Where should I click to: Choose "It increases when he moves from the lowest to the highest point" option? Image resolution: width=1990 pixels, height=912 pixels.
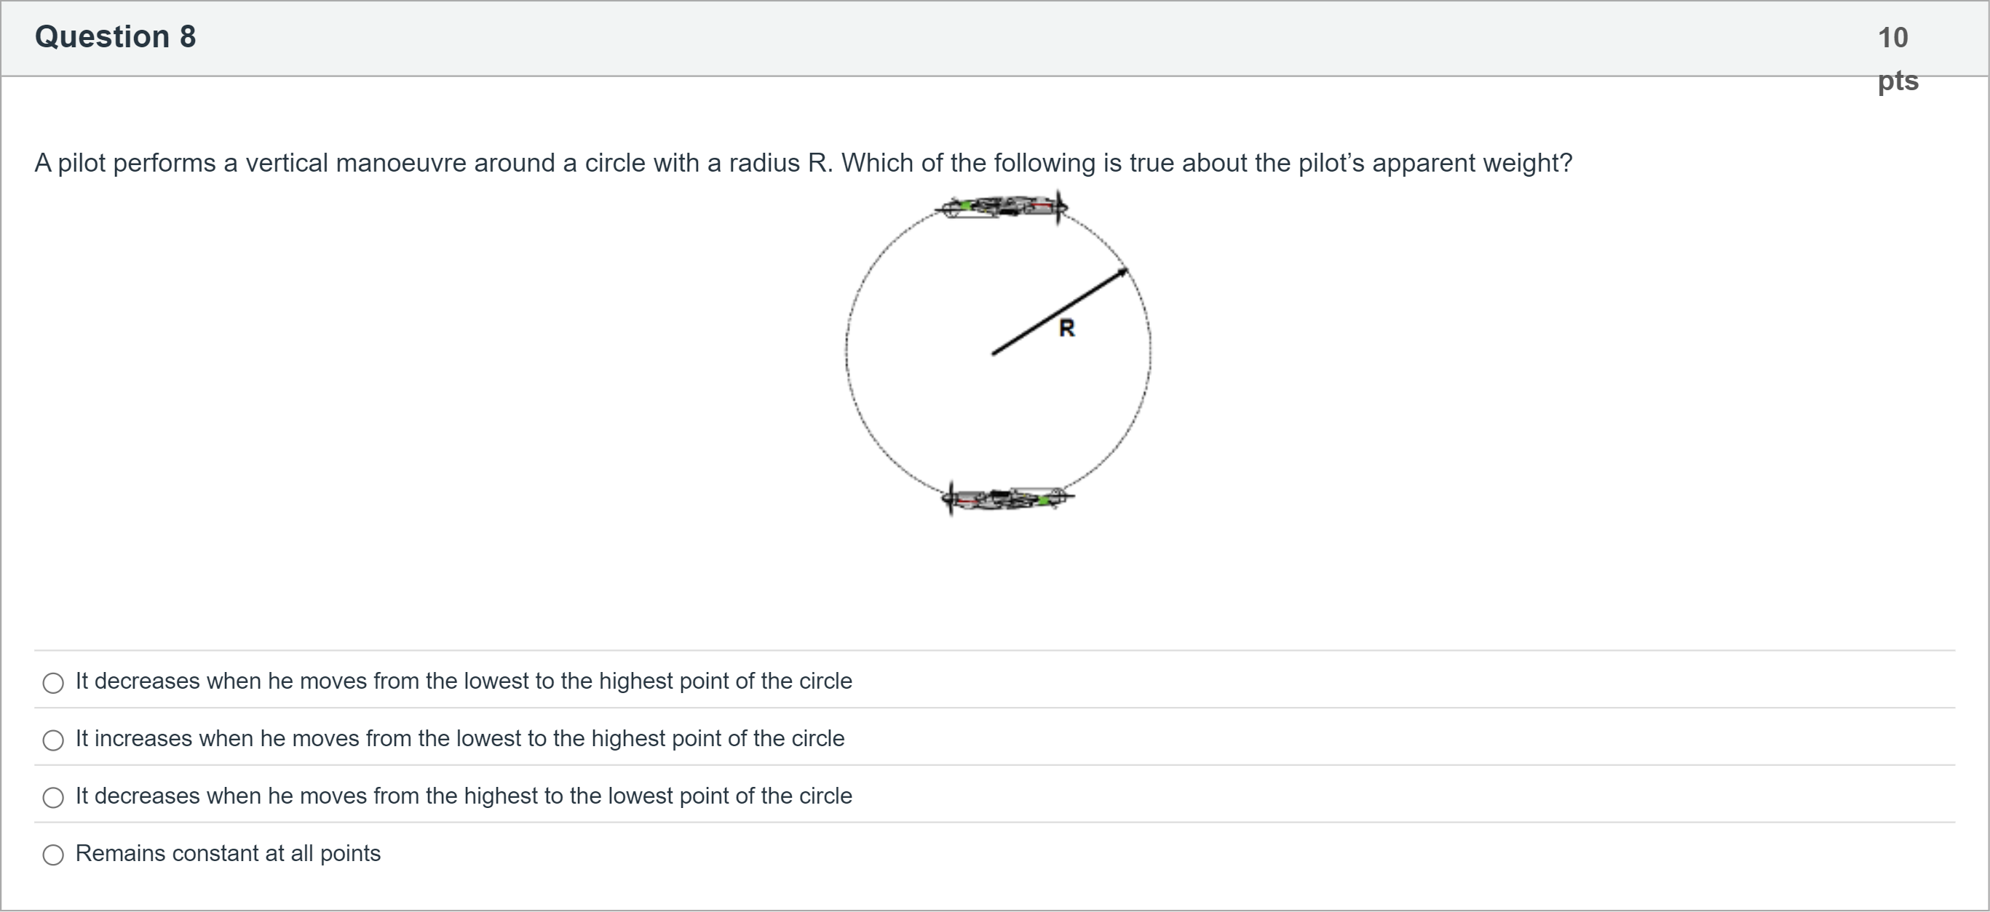tap(53, 740)
